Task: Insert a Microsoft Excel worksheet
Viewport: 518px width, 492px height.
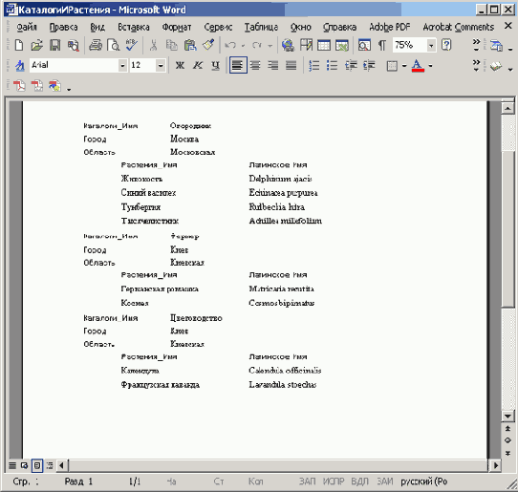Action: [342, 45]
